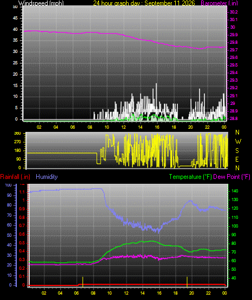This screenshot has height=300, width=252.
Task: Click the "110" temperature axis value
Action: 235,217
